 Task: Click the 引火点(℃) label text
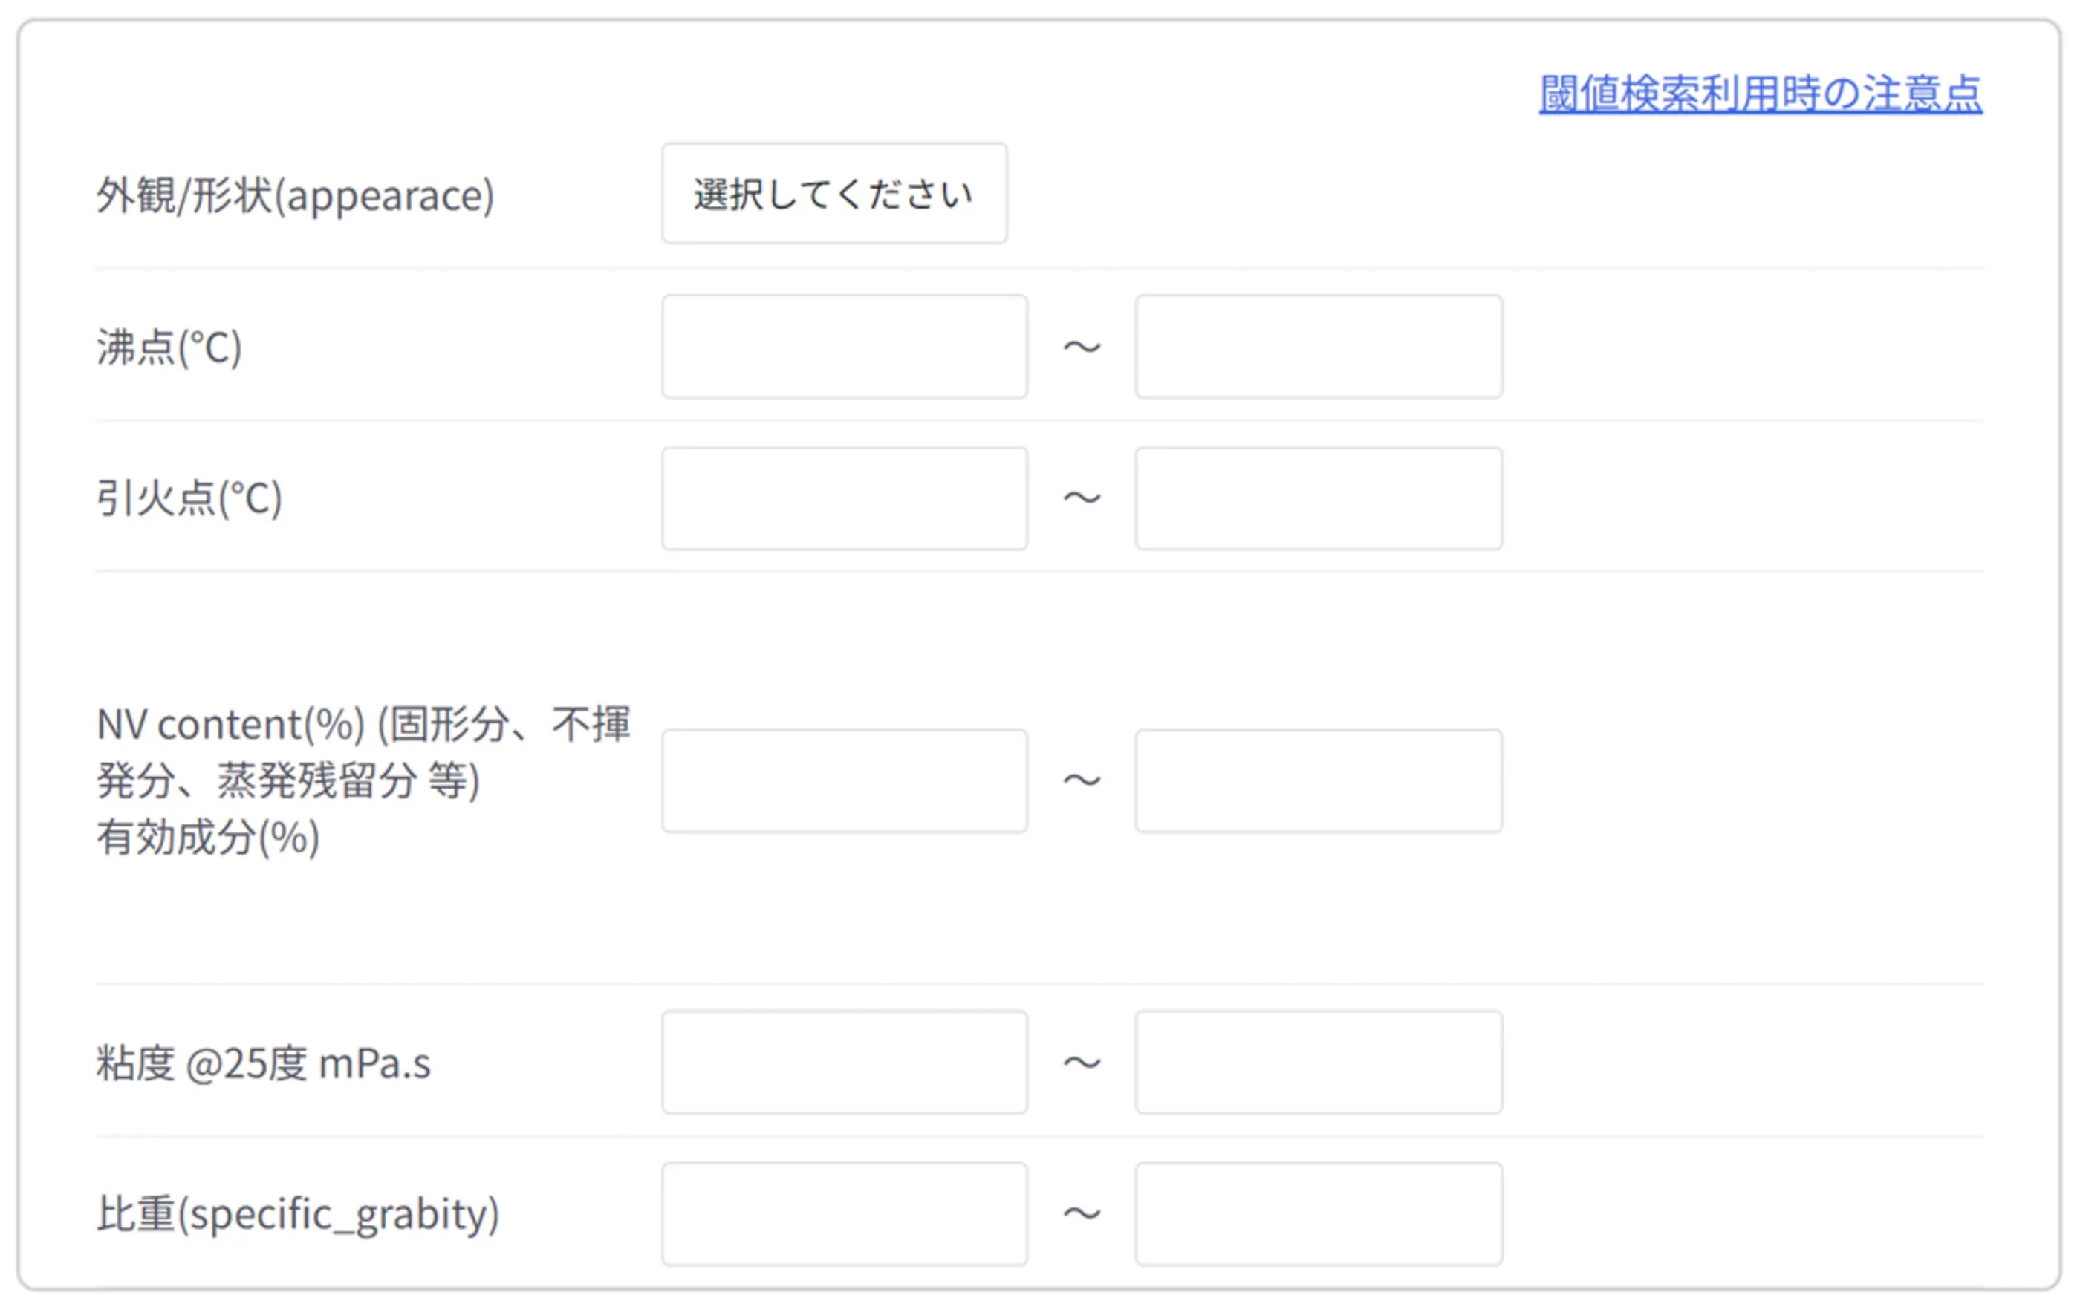[x=189, y=499]
